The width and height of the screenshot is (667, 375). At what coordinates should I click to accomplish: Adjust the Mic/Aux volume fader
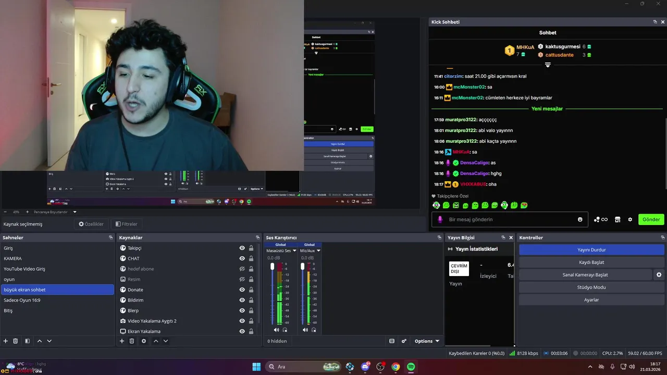[x=302, y=266]
